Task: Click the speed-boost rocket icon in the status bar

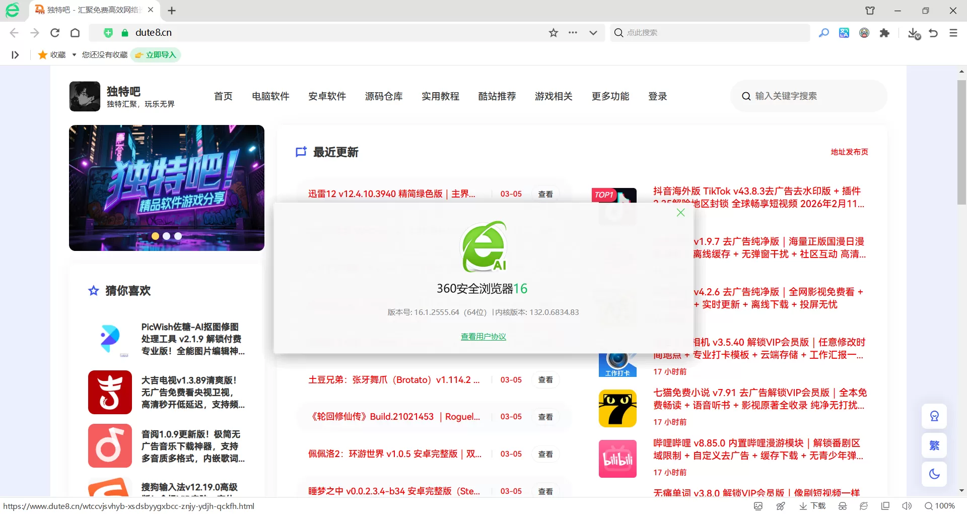Action: coord(781,506)
